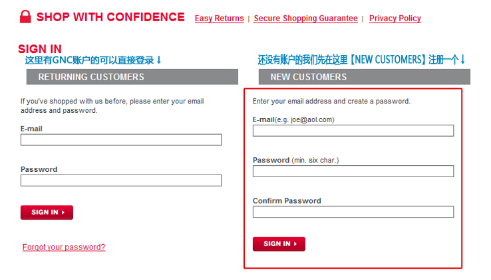Open the Forgot your password link

pyautogui.click(x=64, y=247)
